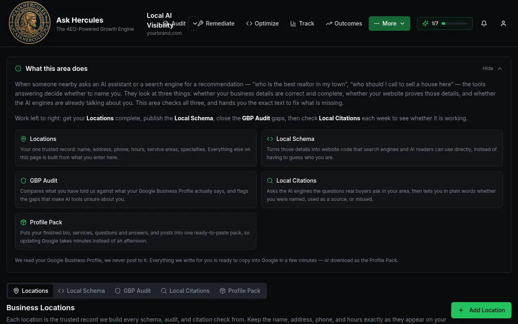The height and width of the screenshot is (324, 518).
Task: Open the site selector chevron dropdown
Action: [x=194, y=23]
